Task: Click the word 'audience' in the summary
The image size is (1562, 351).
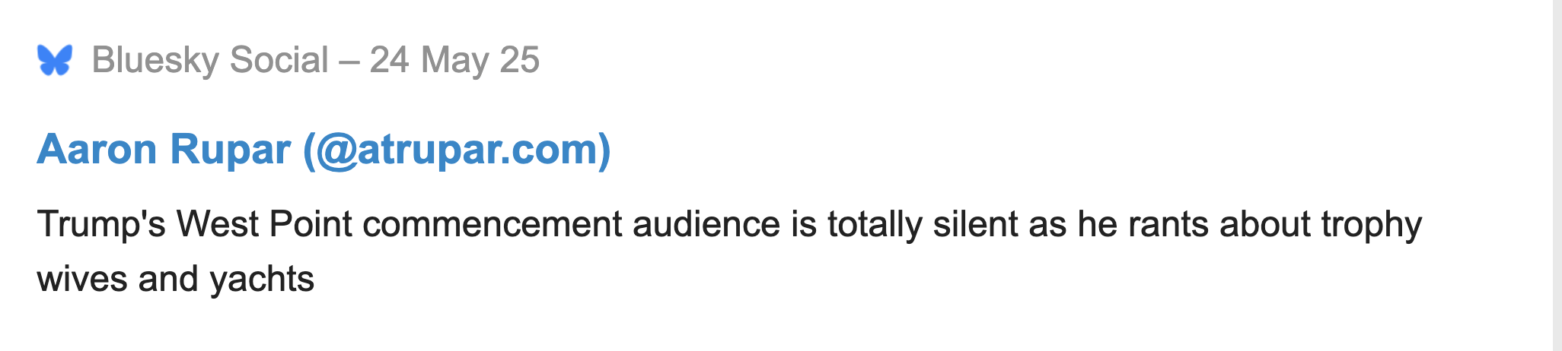Action: pos(706,224)
